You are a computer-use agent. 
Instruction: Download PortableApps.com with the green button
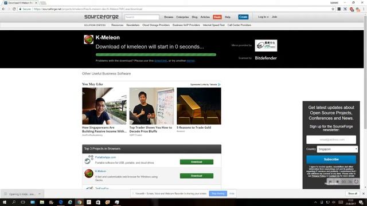(x=196, y=162)
